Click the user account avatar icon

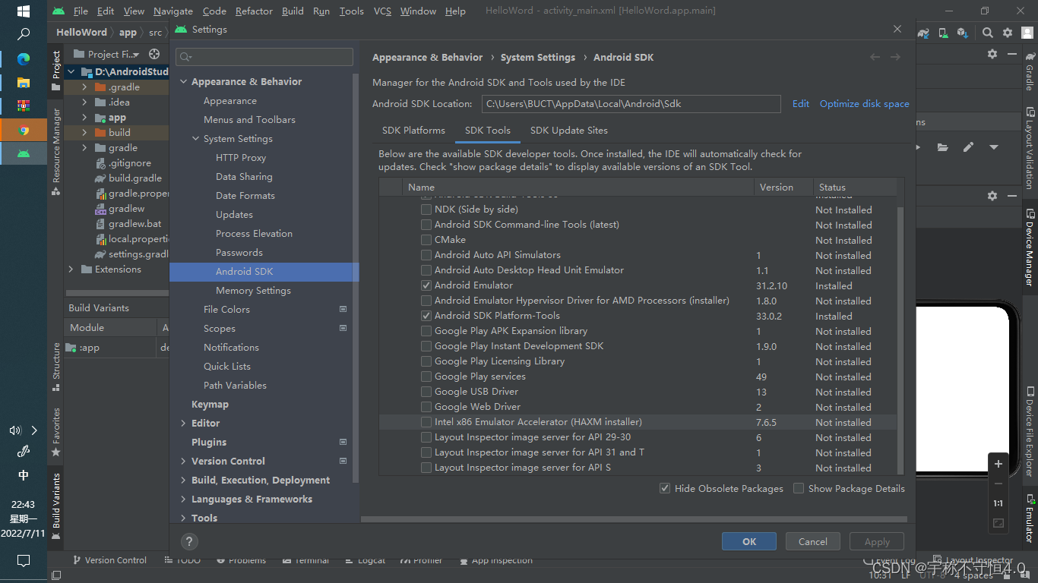(x=1028, y=33)
